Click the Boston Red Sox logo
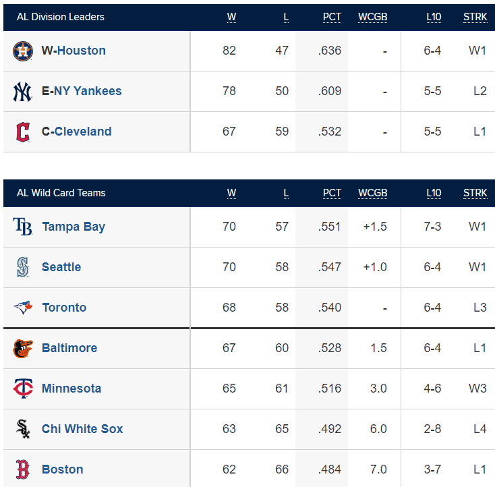Image resolution: width=495 pixels, height=487 pixels. coord(23,469)
